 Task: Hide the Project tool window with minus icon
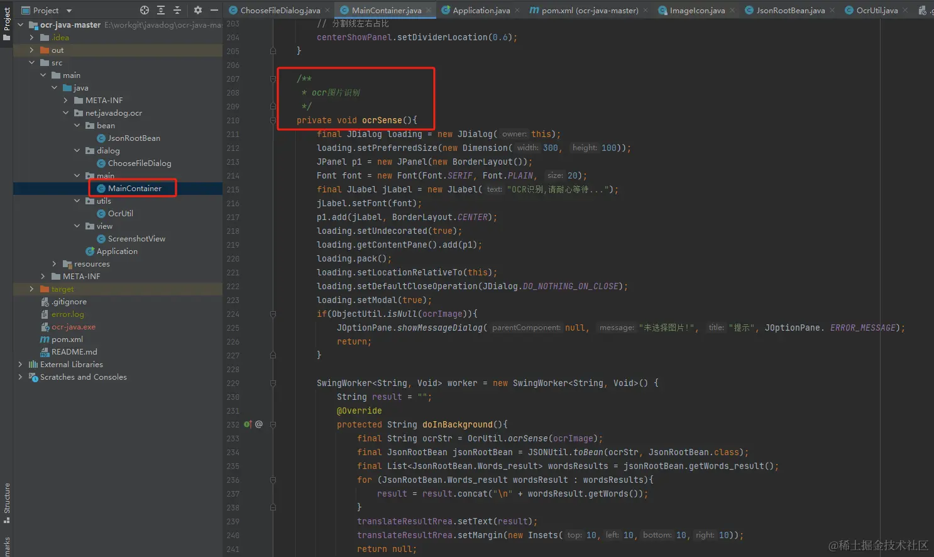[x=214, y=10]
